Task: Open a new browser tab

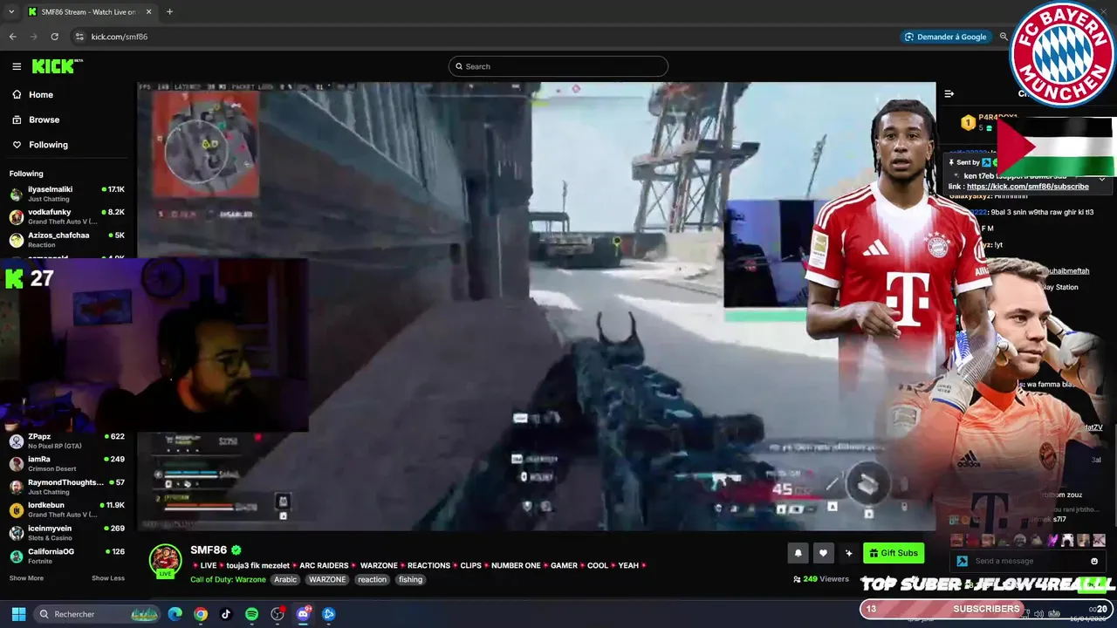Action: [169, 12]
